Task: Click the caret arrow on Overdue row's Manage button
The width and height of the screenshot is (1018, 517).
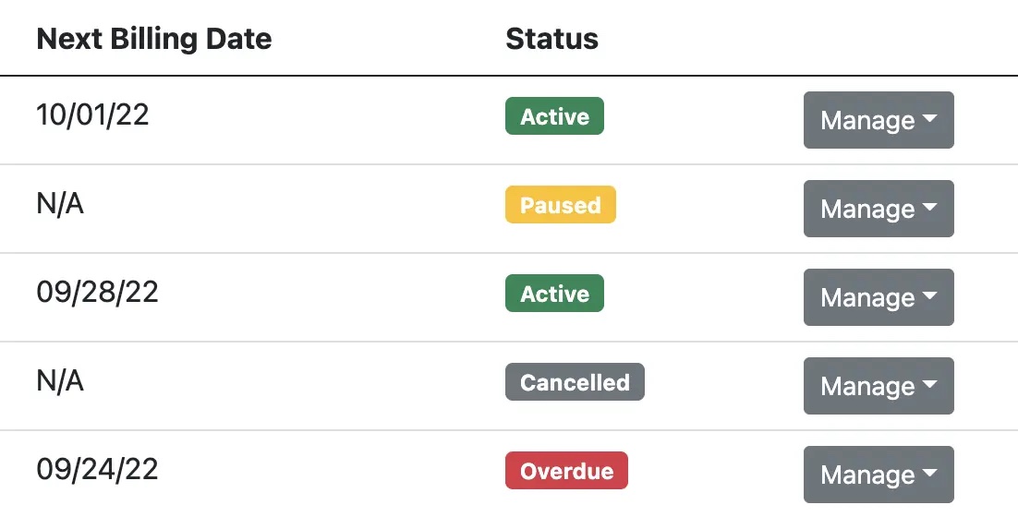Action: click(x=930, y=474)
